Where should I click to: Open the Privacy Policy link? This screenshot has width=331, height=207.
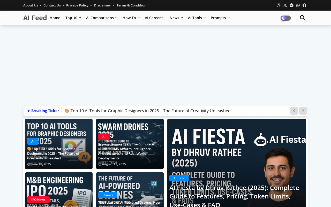[x=77, y=5]
